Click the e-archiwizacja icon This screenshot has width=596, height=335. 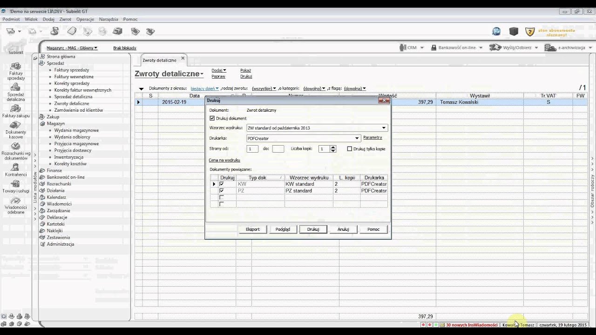pos(550,47)
